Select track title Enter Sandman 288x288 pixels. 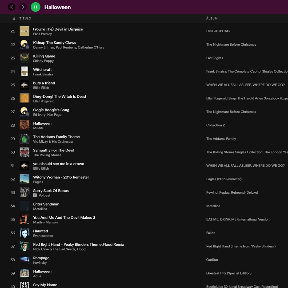tap(46, 204)
